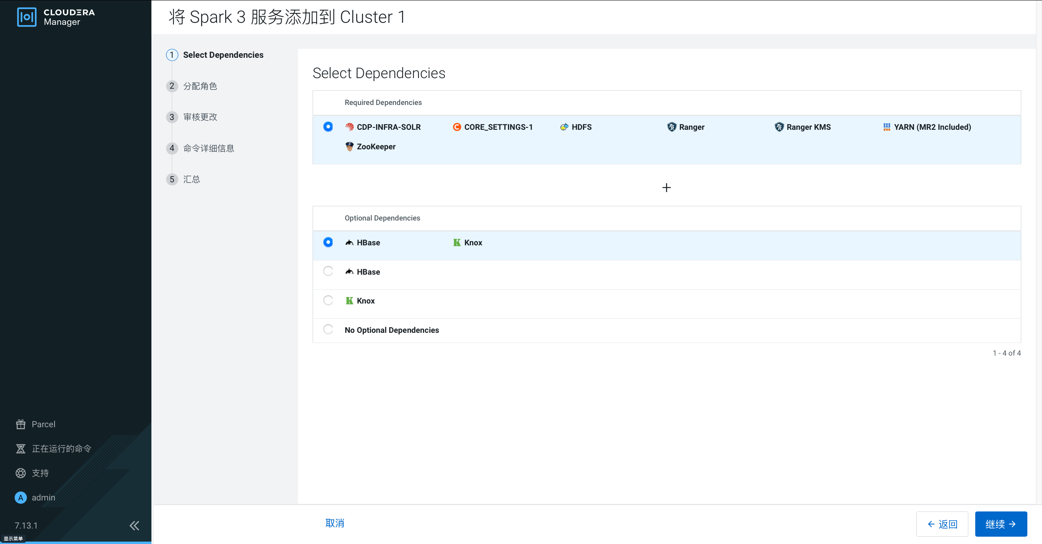The height and width of the screenshot is (544, 1042).
Task: Click the Cloudera Manager logo icon
Action: click(27, 17)
